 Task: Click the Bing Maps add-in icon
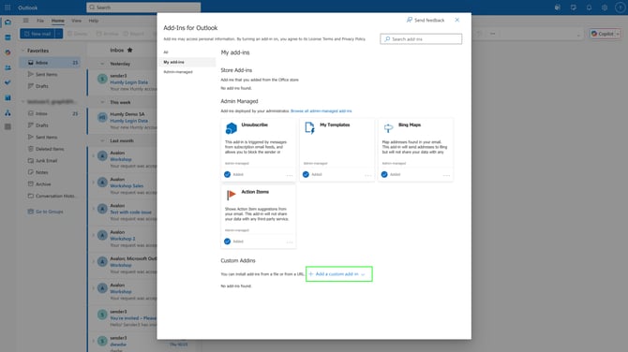(388, 128)
